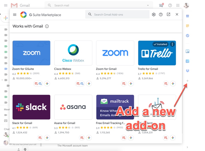Open Gmail support help icon
Viewport: 205px width, 151px height.
tap(170, 5)
